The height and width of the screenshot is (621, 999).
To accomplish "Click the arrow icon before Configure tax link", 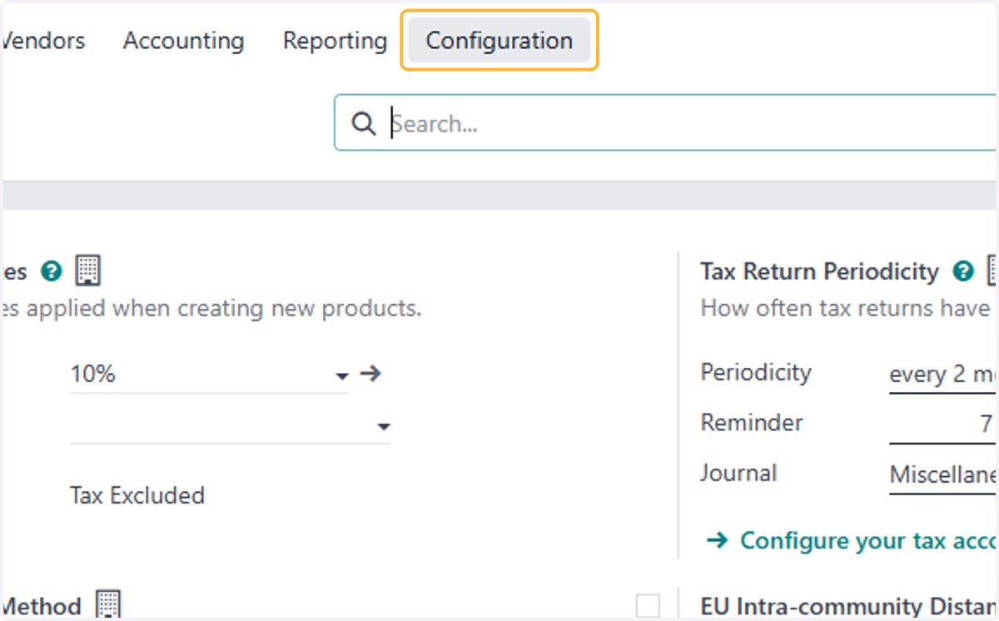I will 717,541.
